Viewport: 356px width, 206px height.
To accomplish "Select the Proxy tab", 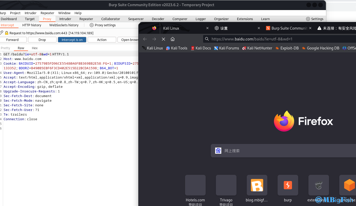I will pyautogui.click(x=47, y=19).
